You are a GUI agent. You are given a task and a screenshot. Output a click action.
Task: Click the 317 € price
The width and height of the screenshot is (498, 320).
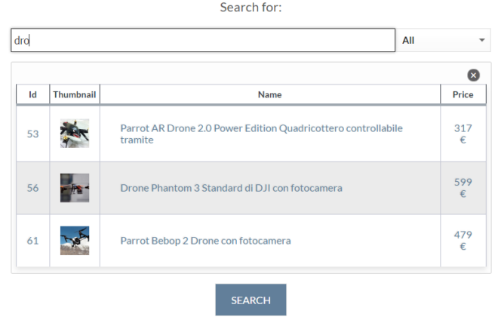[463, 134]
